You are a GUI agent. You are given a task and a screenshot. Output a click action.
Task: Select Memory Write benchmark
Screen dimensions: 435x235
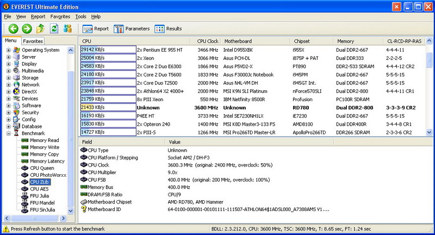tap(45, 147)
